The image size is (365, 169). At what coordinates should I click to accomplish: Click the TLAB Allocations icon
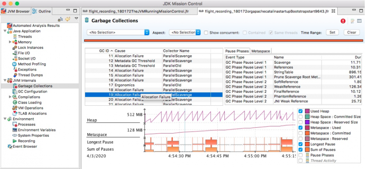[15, 113]
